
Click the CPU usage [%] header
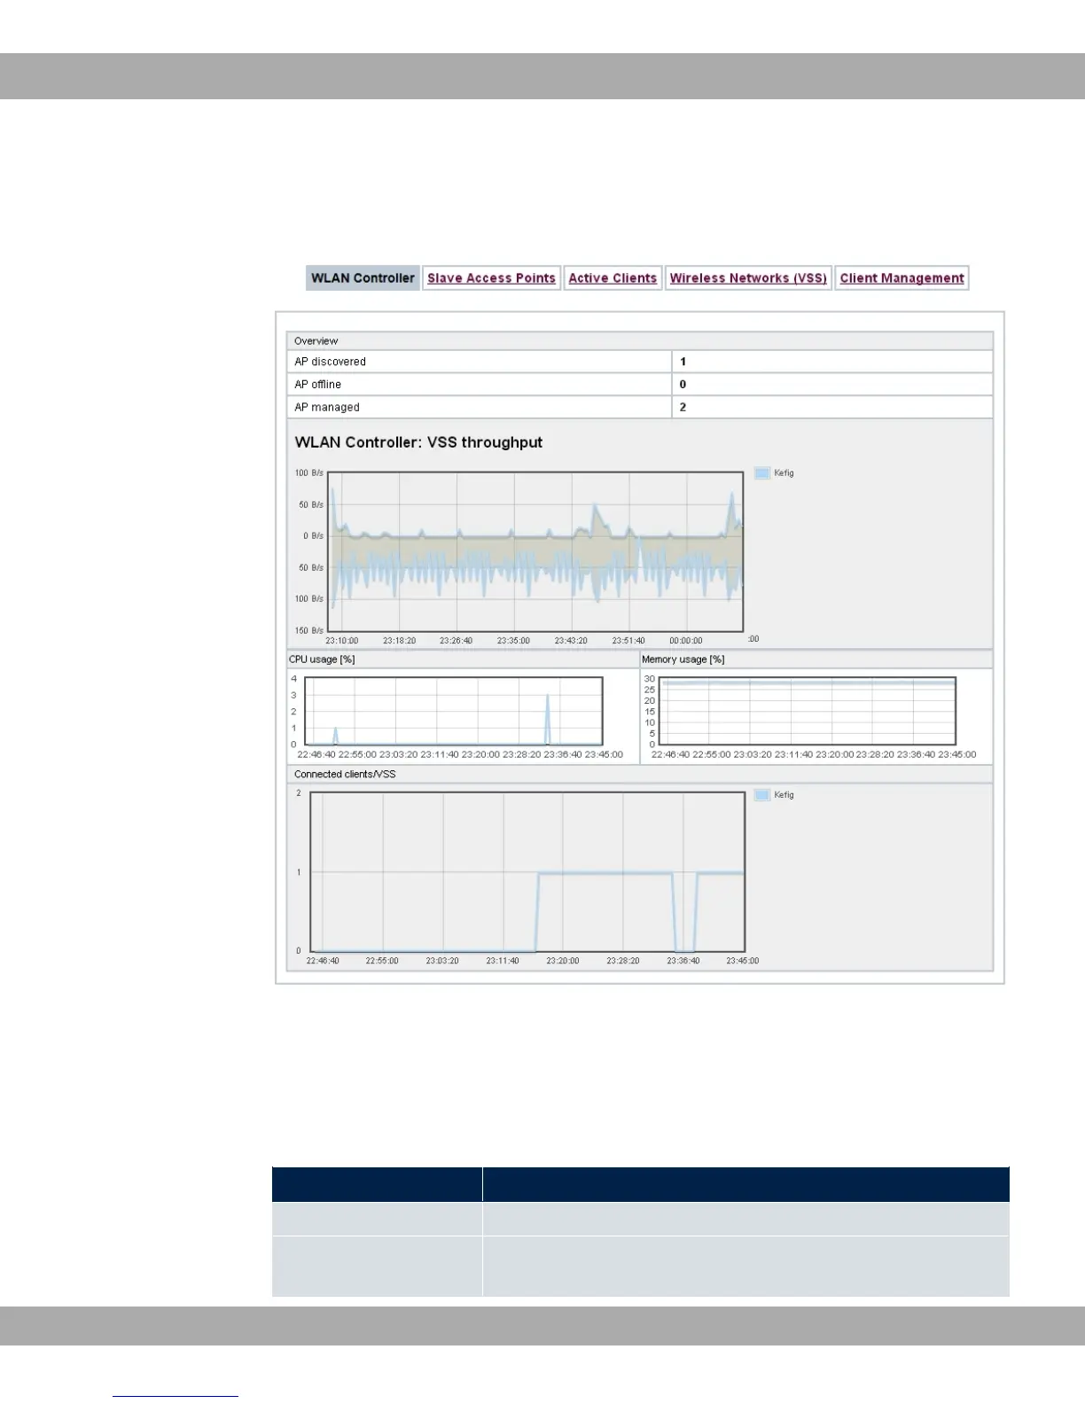322,659
